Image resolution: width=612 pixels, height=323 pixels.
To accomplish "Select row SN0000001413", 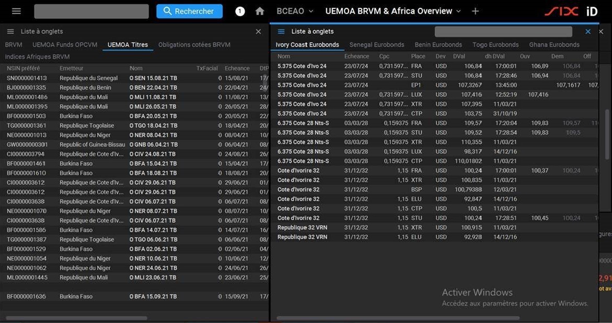I will coord(135,78).
